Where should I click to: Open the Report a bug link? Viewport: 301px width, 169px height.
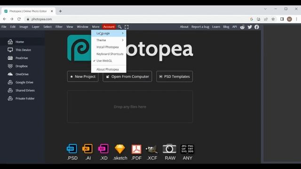[200, 27]
